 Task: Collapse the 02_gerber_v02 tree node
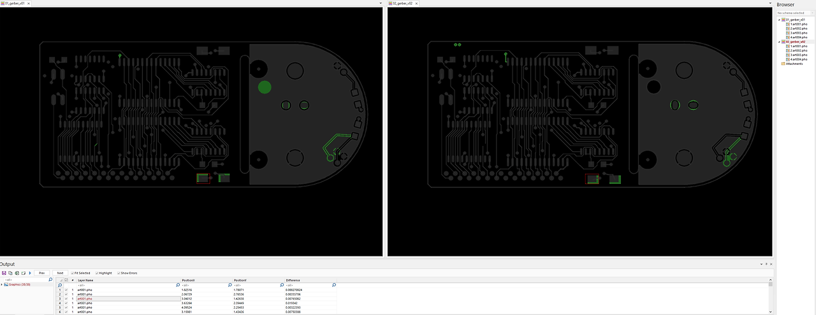(779, 41)
